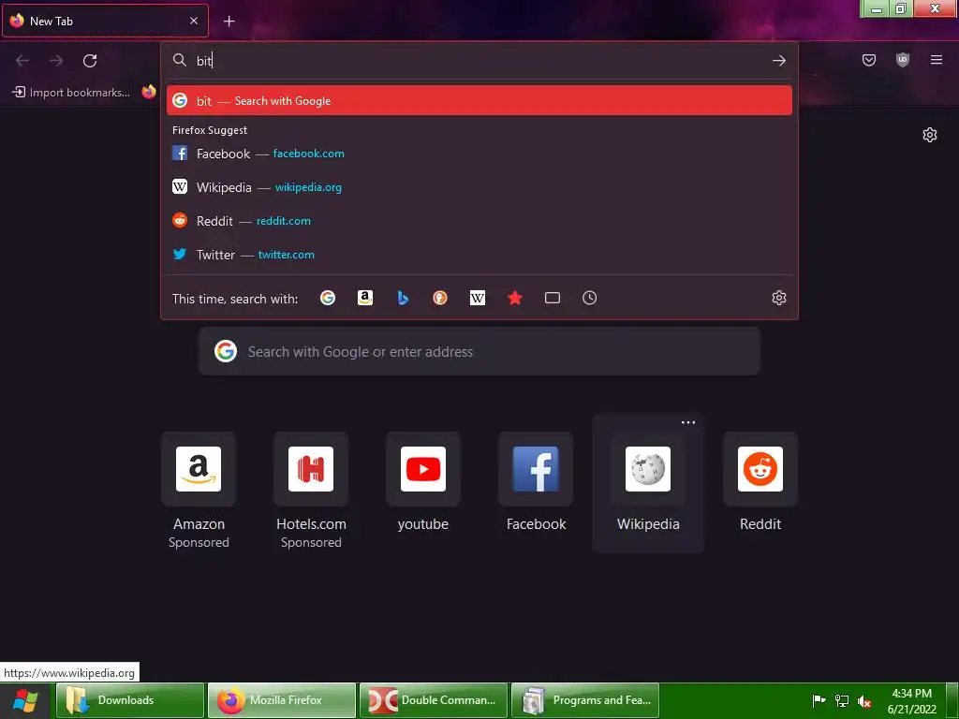Open Windows Start menu

coord(25,700)
